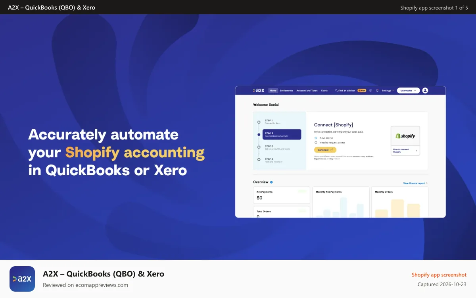Open the notifications bell icon
Image resolution: width=476 pixels, height=298 pixels.
click(377, 91)
